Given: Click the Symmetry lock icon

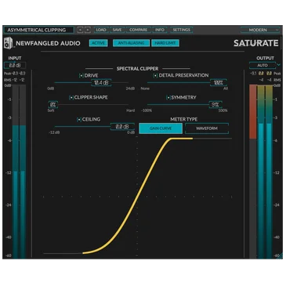Looking at the screenshot, I should pos(168,97).
